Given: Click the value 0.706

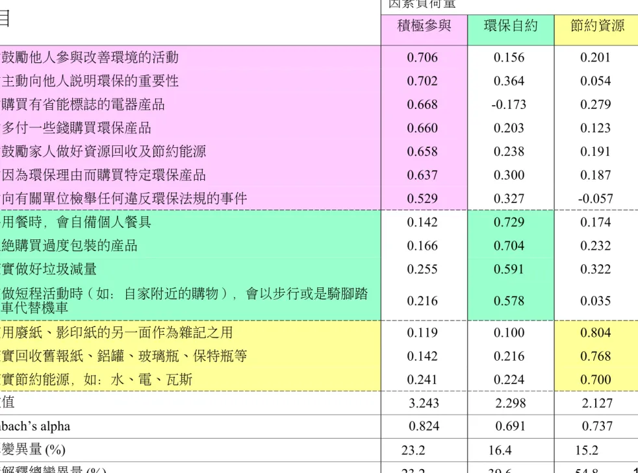Looking at the screenshot, I should (422, 57).
